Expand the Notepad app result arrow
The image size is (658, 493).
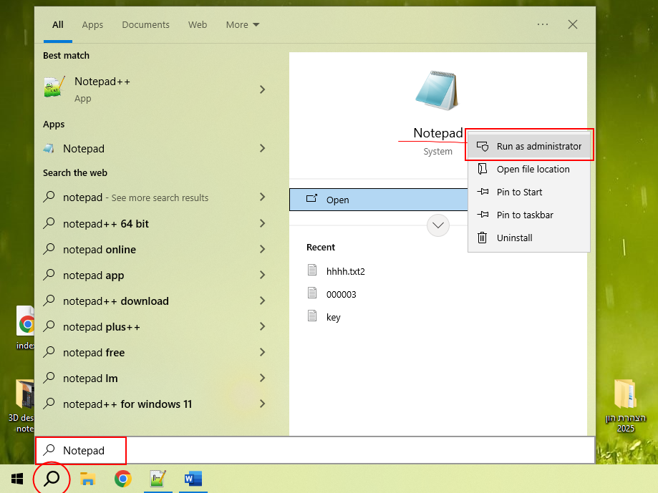tap(262, 148)
